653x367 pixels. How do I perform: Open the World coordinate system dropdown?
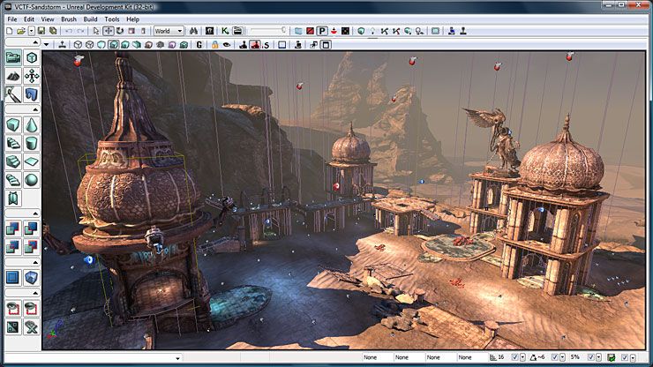(x=169, y=31)
